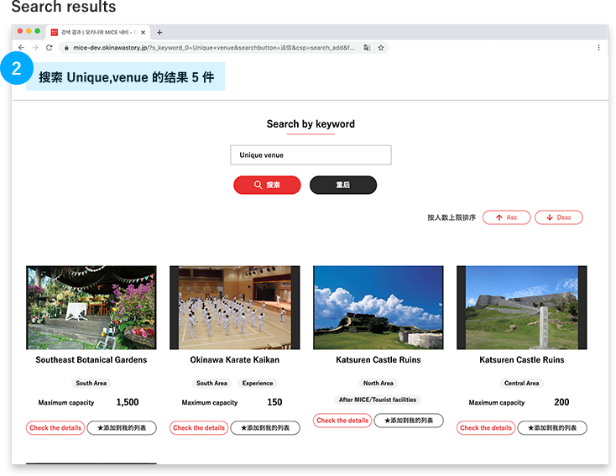Click the browser forward arrow
This screenshot has width=616, height=476.
(35, 48)
